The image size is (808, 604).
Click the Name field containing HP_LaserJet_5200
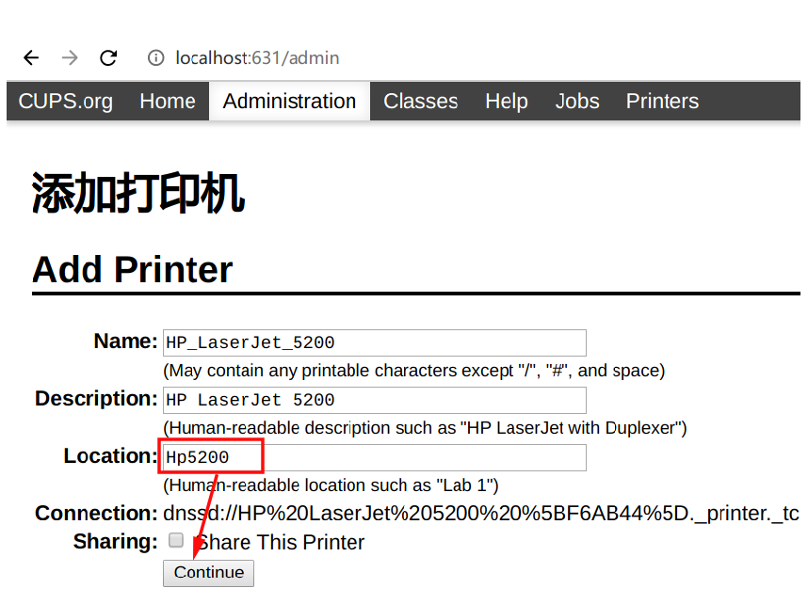click(374, 342)
